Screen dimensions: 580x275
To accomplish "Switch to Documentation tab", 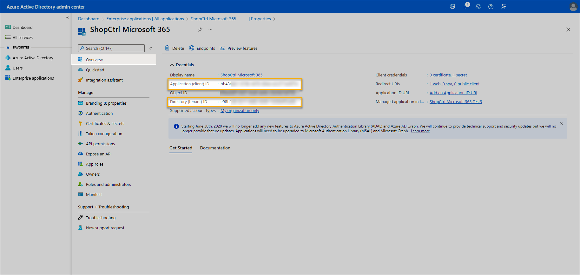I will point(215,148).
